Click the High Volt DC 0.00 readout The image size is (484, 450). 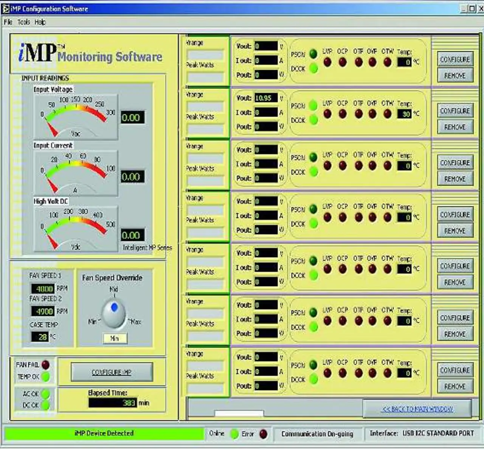tap(132, 235)
